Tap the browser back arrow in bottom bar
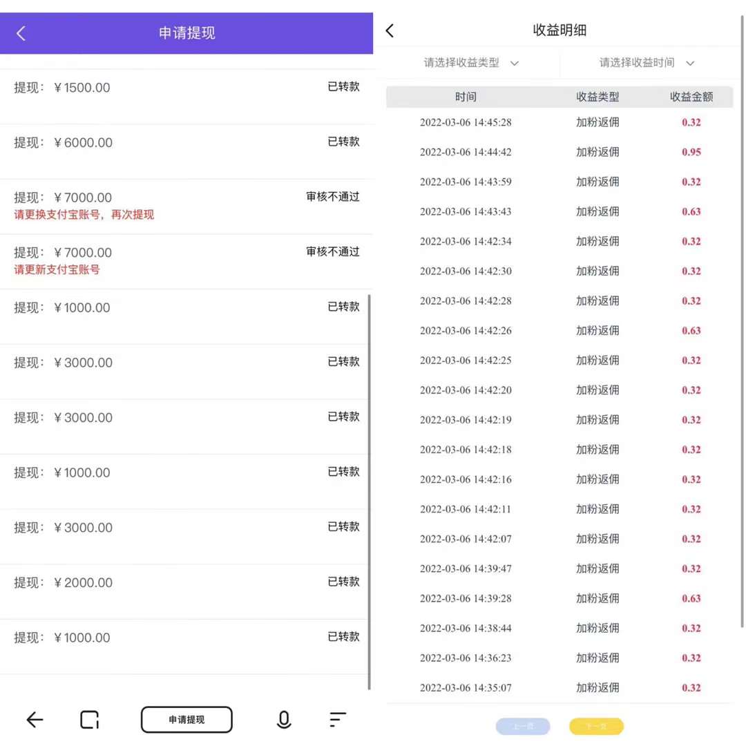This screenshot has width=746, height=746. (x=35, y=719)
